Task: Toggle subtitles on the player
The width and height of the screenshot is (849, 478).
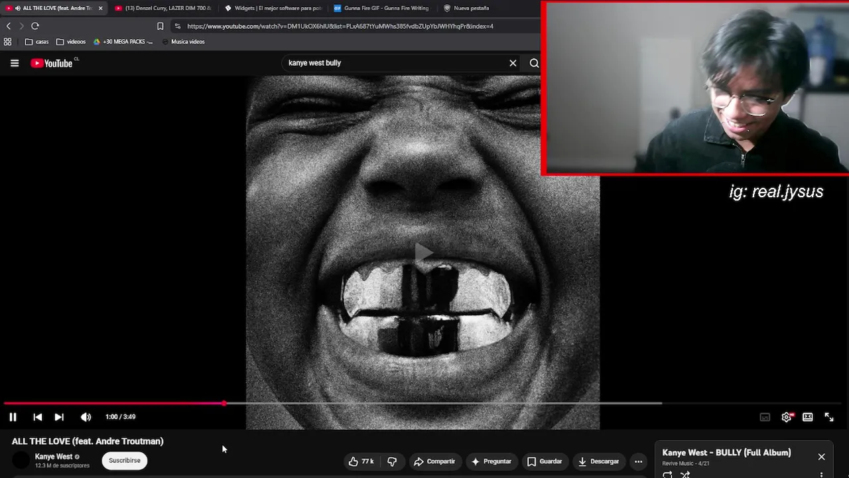Action: (765, 417)
